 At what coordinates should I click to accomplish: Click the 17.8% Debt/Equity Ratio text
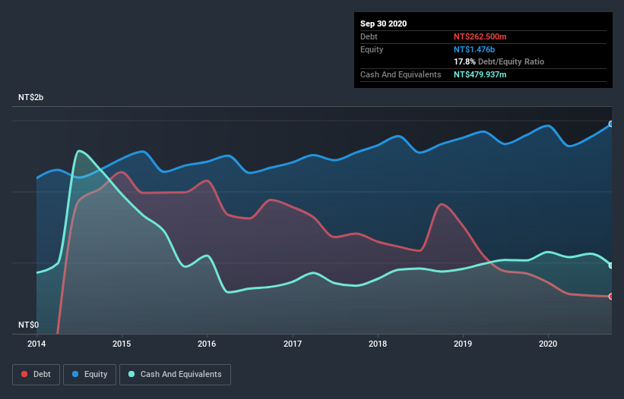pyautogui.click(x=499, y=61)
